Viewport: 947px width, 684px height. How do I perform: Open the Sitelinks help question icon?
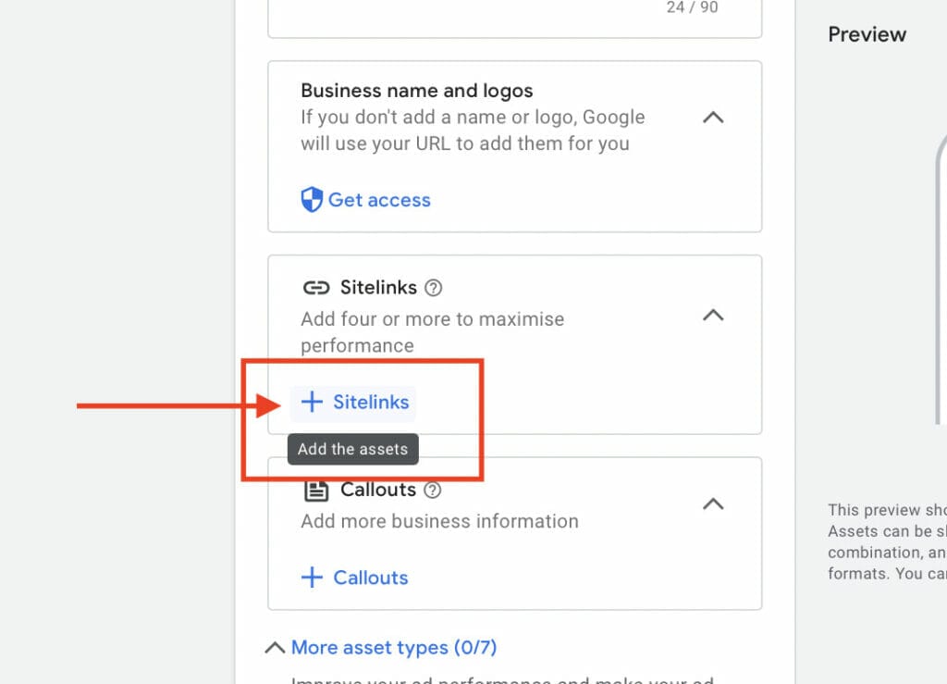433,288
